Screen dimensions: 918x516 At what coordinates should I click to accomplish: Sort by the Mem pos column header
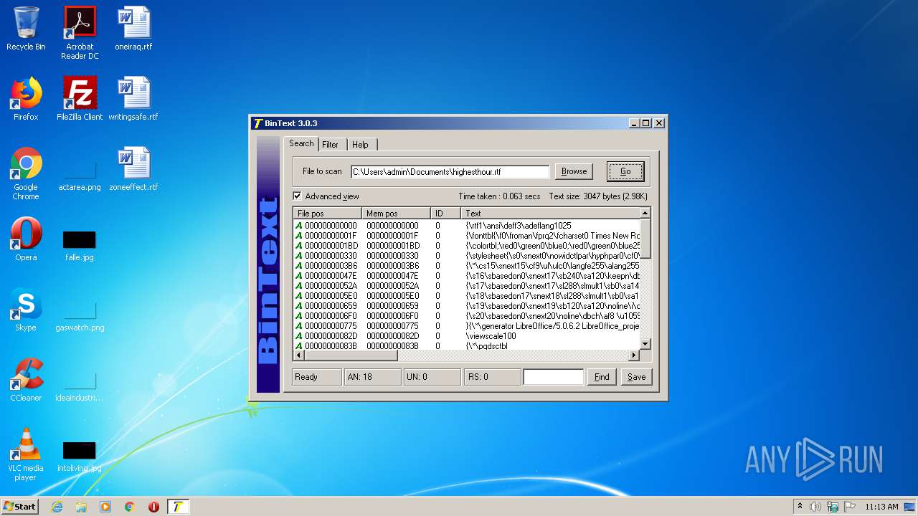[x=396, y=214]
